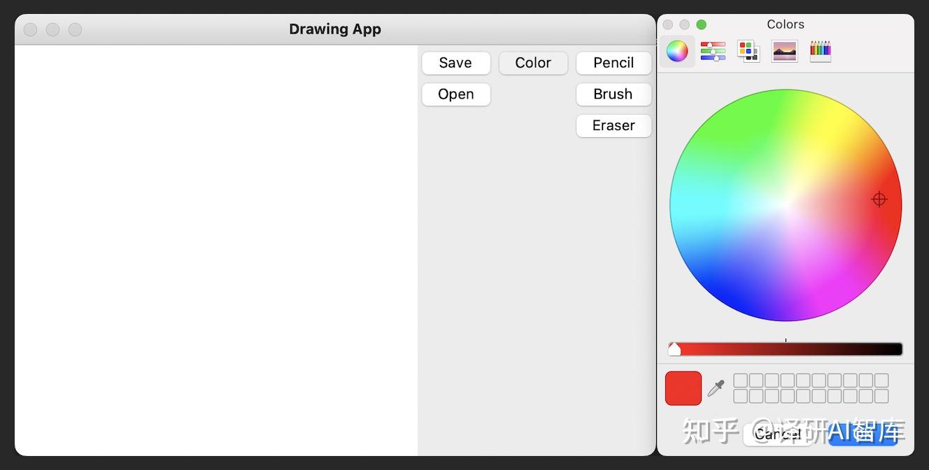
Task: Open a file with the Open button
Action: click(x=455, y=94)
